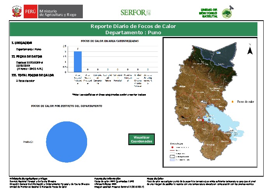Click the Unidad de Monitoreo Satelital text

point(209,12)
